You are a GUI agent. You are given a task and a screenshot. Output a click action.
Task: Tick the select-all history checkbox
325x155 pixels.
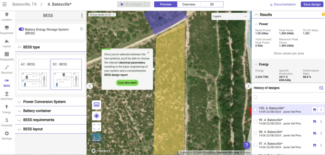255,97
